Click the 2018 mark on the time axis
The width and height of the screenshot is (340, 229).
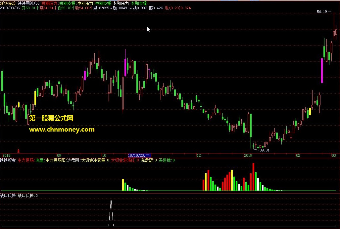click(6, 155)
